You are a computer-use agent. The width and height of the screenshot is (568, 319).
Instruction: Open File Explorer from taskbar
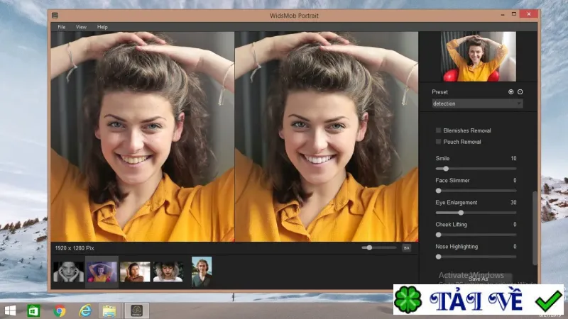tap(109, 310)
